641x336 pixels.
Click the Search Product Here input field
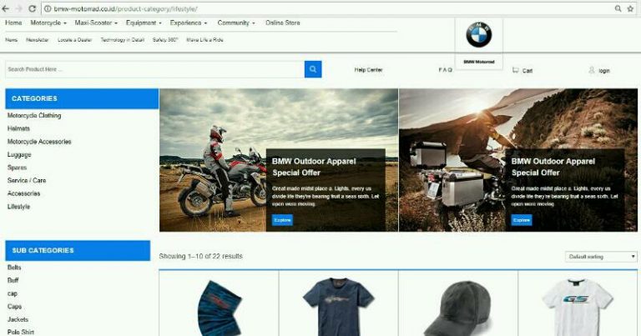(x=154, y=69)
